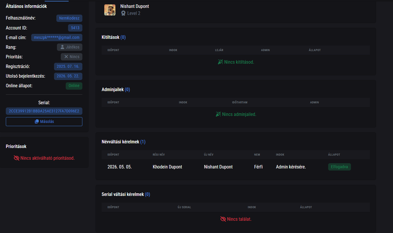The image size is (393, 233).
Task: Click the Nishant Dupont profile name
Action: [135, 6]
